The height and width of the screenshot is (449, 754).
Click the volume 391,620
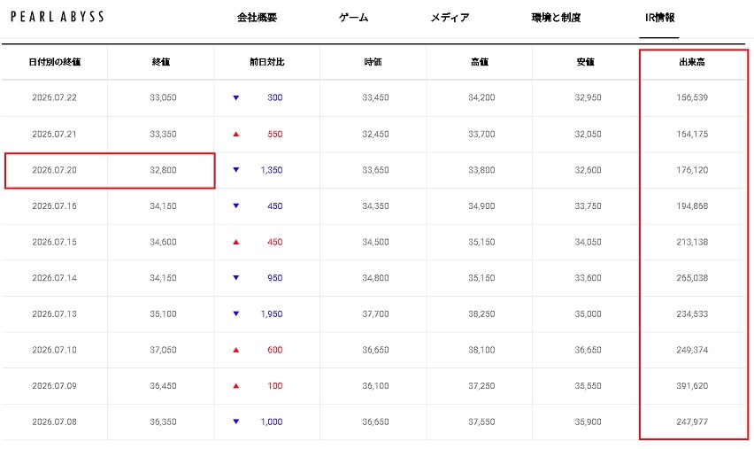(x=692, y=386)
